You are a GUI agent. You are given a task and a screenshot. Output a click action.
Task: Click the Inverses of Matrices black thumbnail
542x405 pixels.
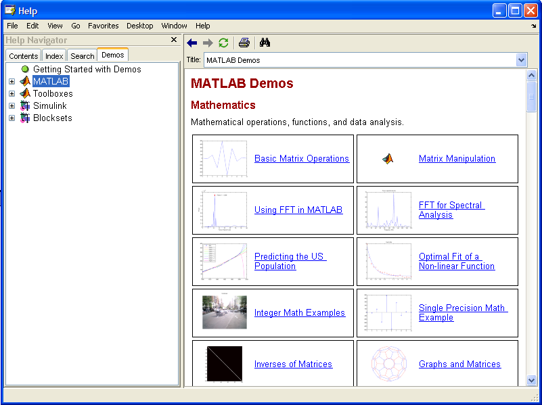click(225, 364)
